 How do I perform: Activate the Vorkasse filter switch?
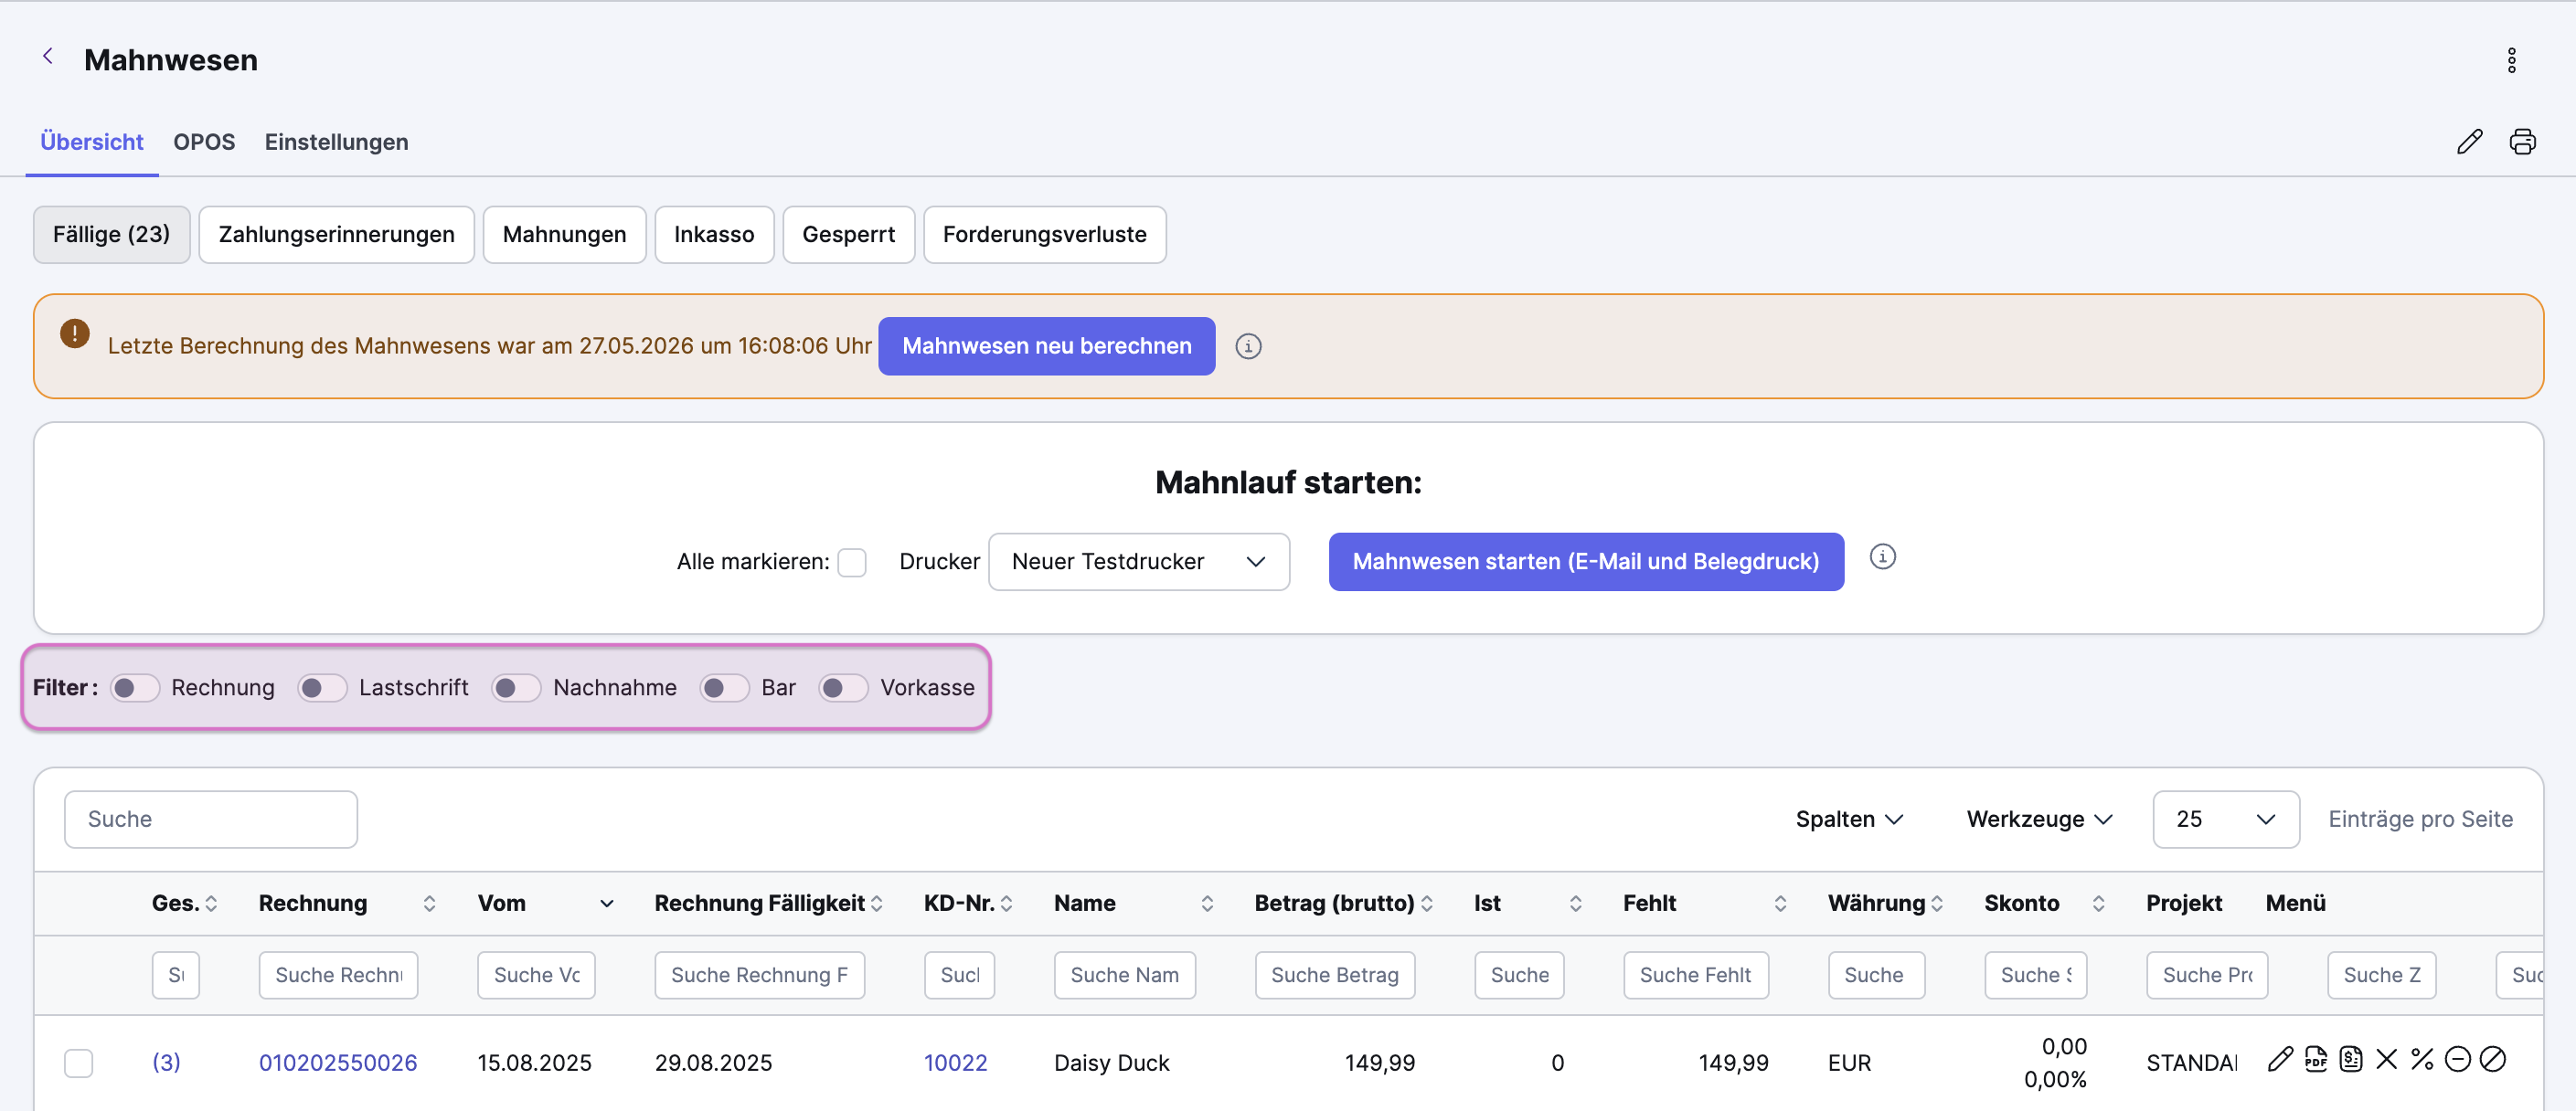tap(843, 687)
